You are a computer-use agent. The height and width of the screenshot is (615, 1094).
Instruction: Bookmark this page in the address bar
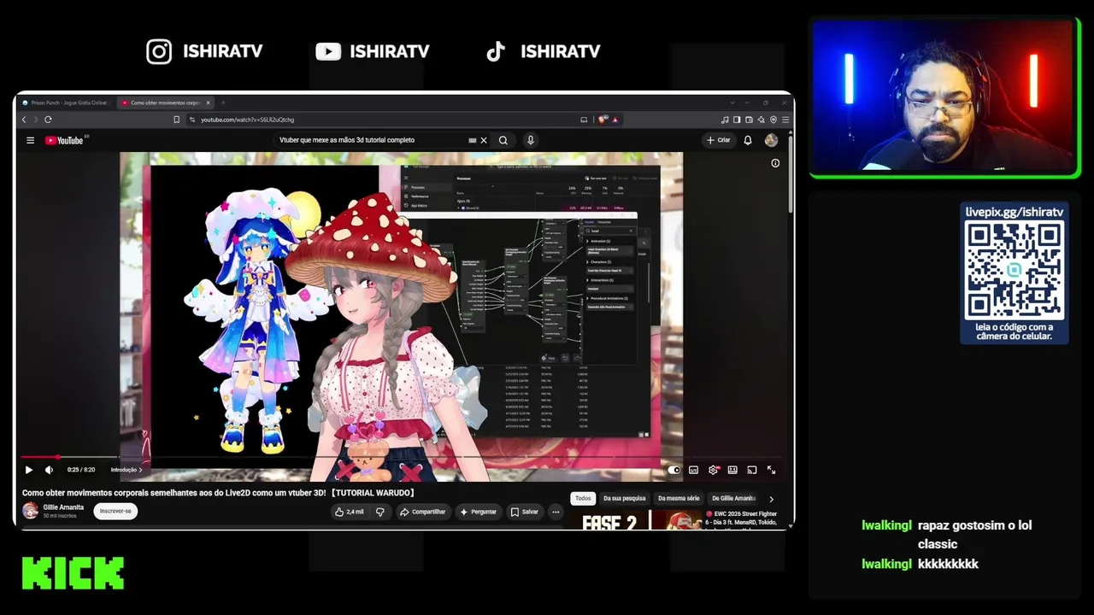point(177,120)
